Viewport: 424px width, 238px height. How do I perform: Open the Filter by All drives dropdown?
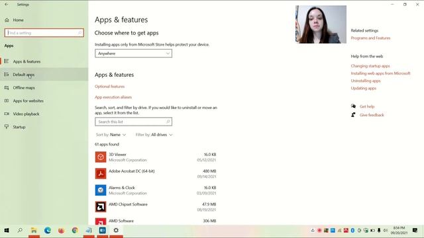[154, 135]
